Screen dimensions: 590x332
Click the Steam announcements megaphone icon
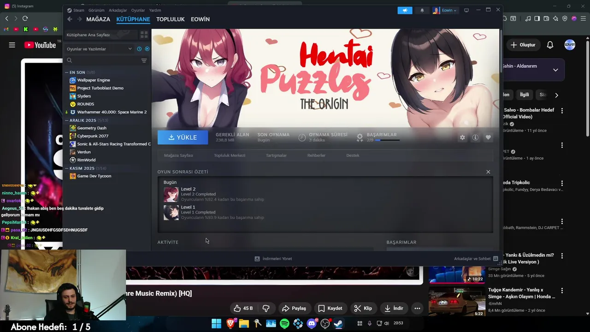pos(405,10)
